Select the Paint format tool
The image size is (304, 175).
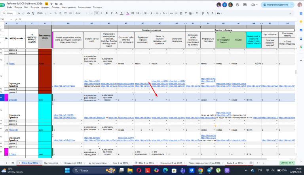click(33, 13)
